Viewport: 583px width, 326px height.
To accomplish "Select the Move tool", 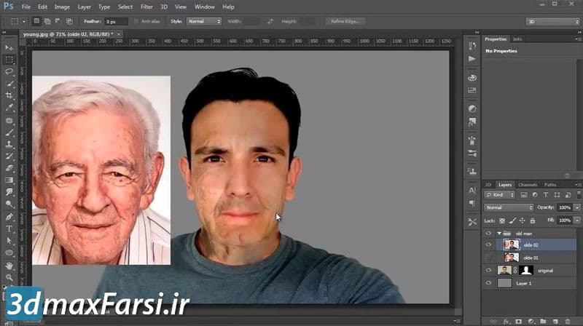I will click(x=9, y=48).
